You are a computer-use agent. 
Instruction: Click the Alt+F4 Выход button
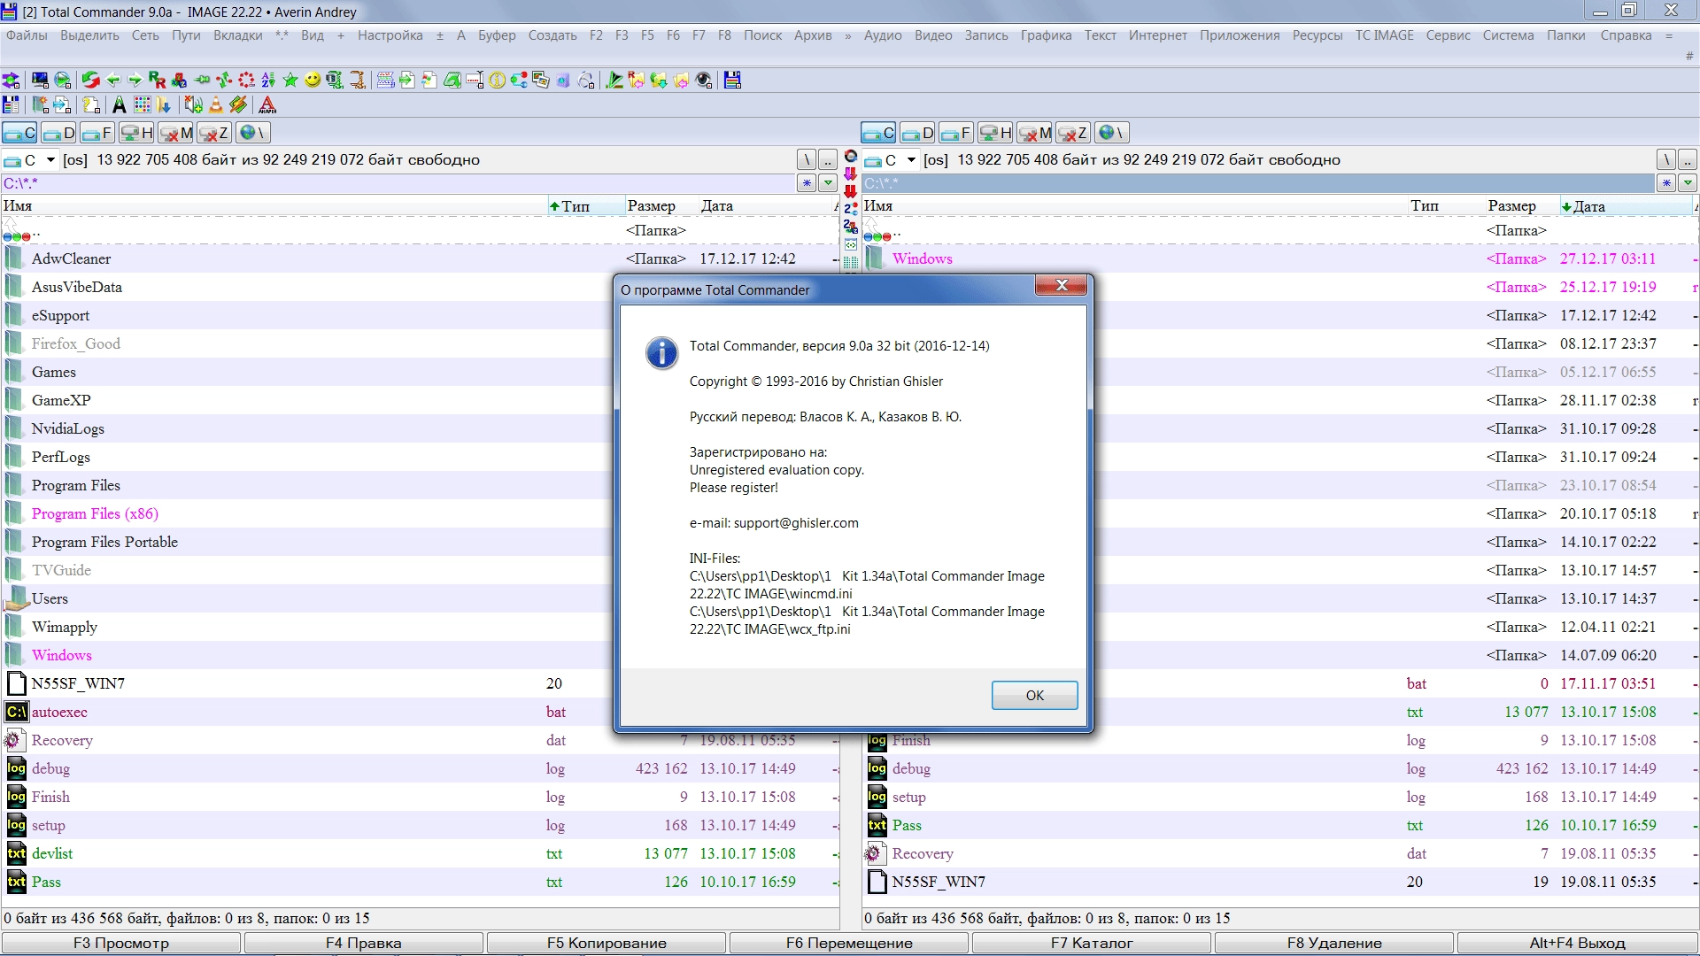click(x=1577, y=944)
